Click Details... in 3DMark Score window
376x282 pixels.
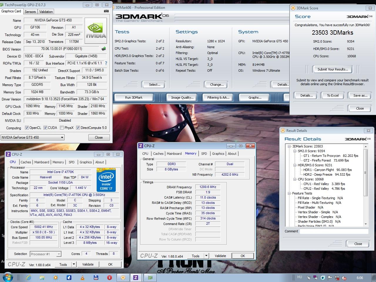(306, 95)
